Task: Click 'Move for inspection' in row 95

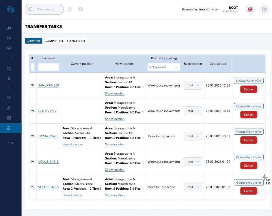Action: click(161, 136)
